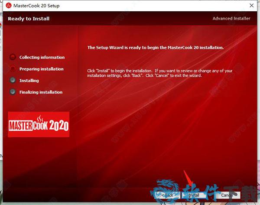
Task: Select the Preparing installation step label
Action: coord(41,69)
